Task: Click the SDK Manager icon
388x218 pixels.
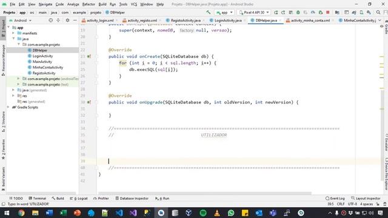Action: pos(369,12)
